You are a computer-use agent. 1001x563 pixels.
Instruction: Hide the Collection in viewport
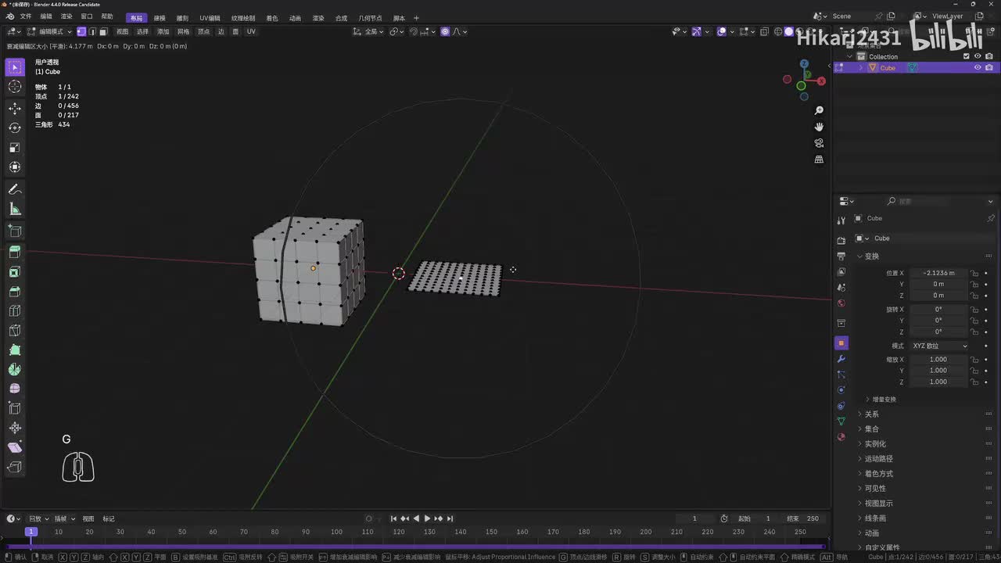click(x=978, y=56)
